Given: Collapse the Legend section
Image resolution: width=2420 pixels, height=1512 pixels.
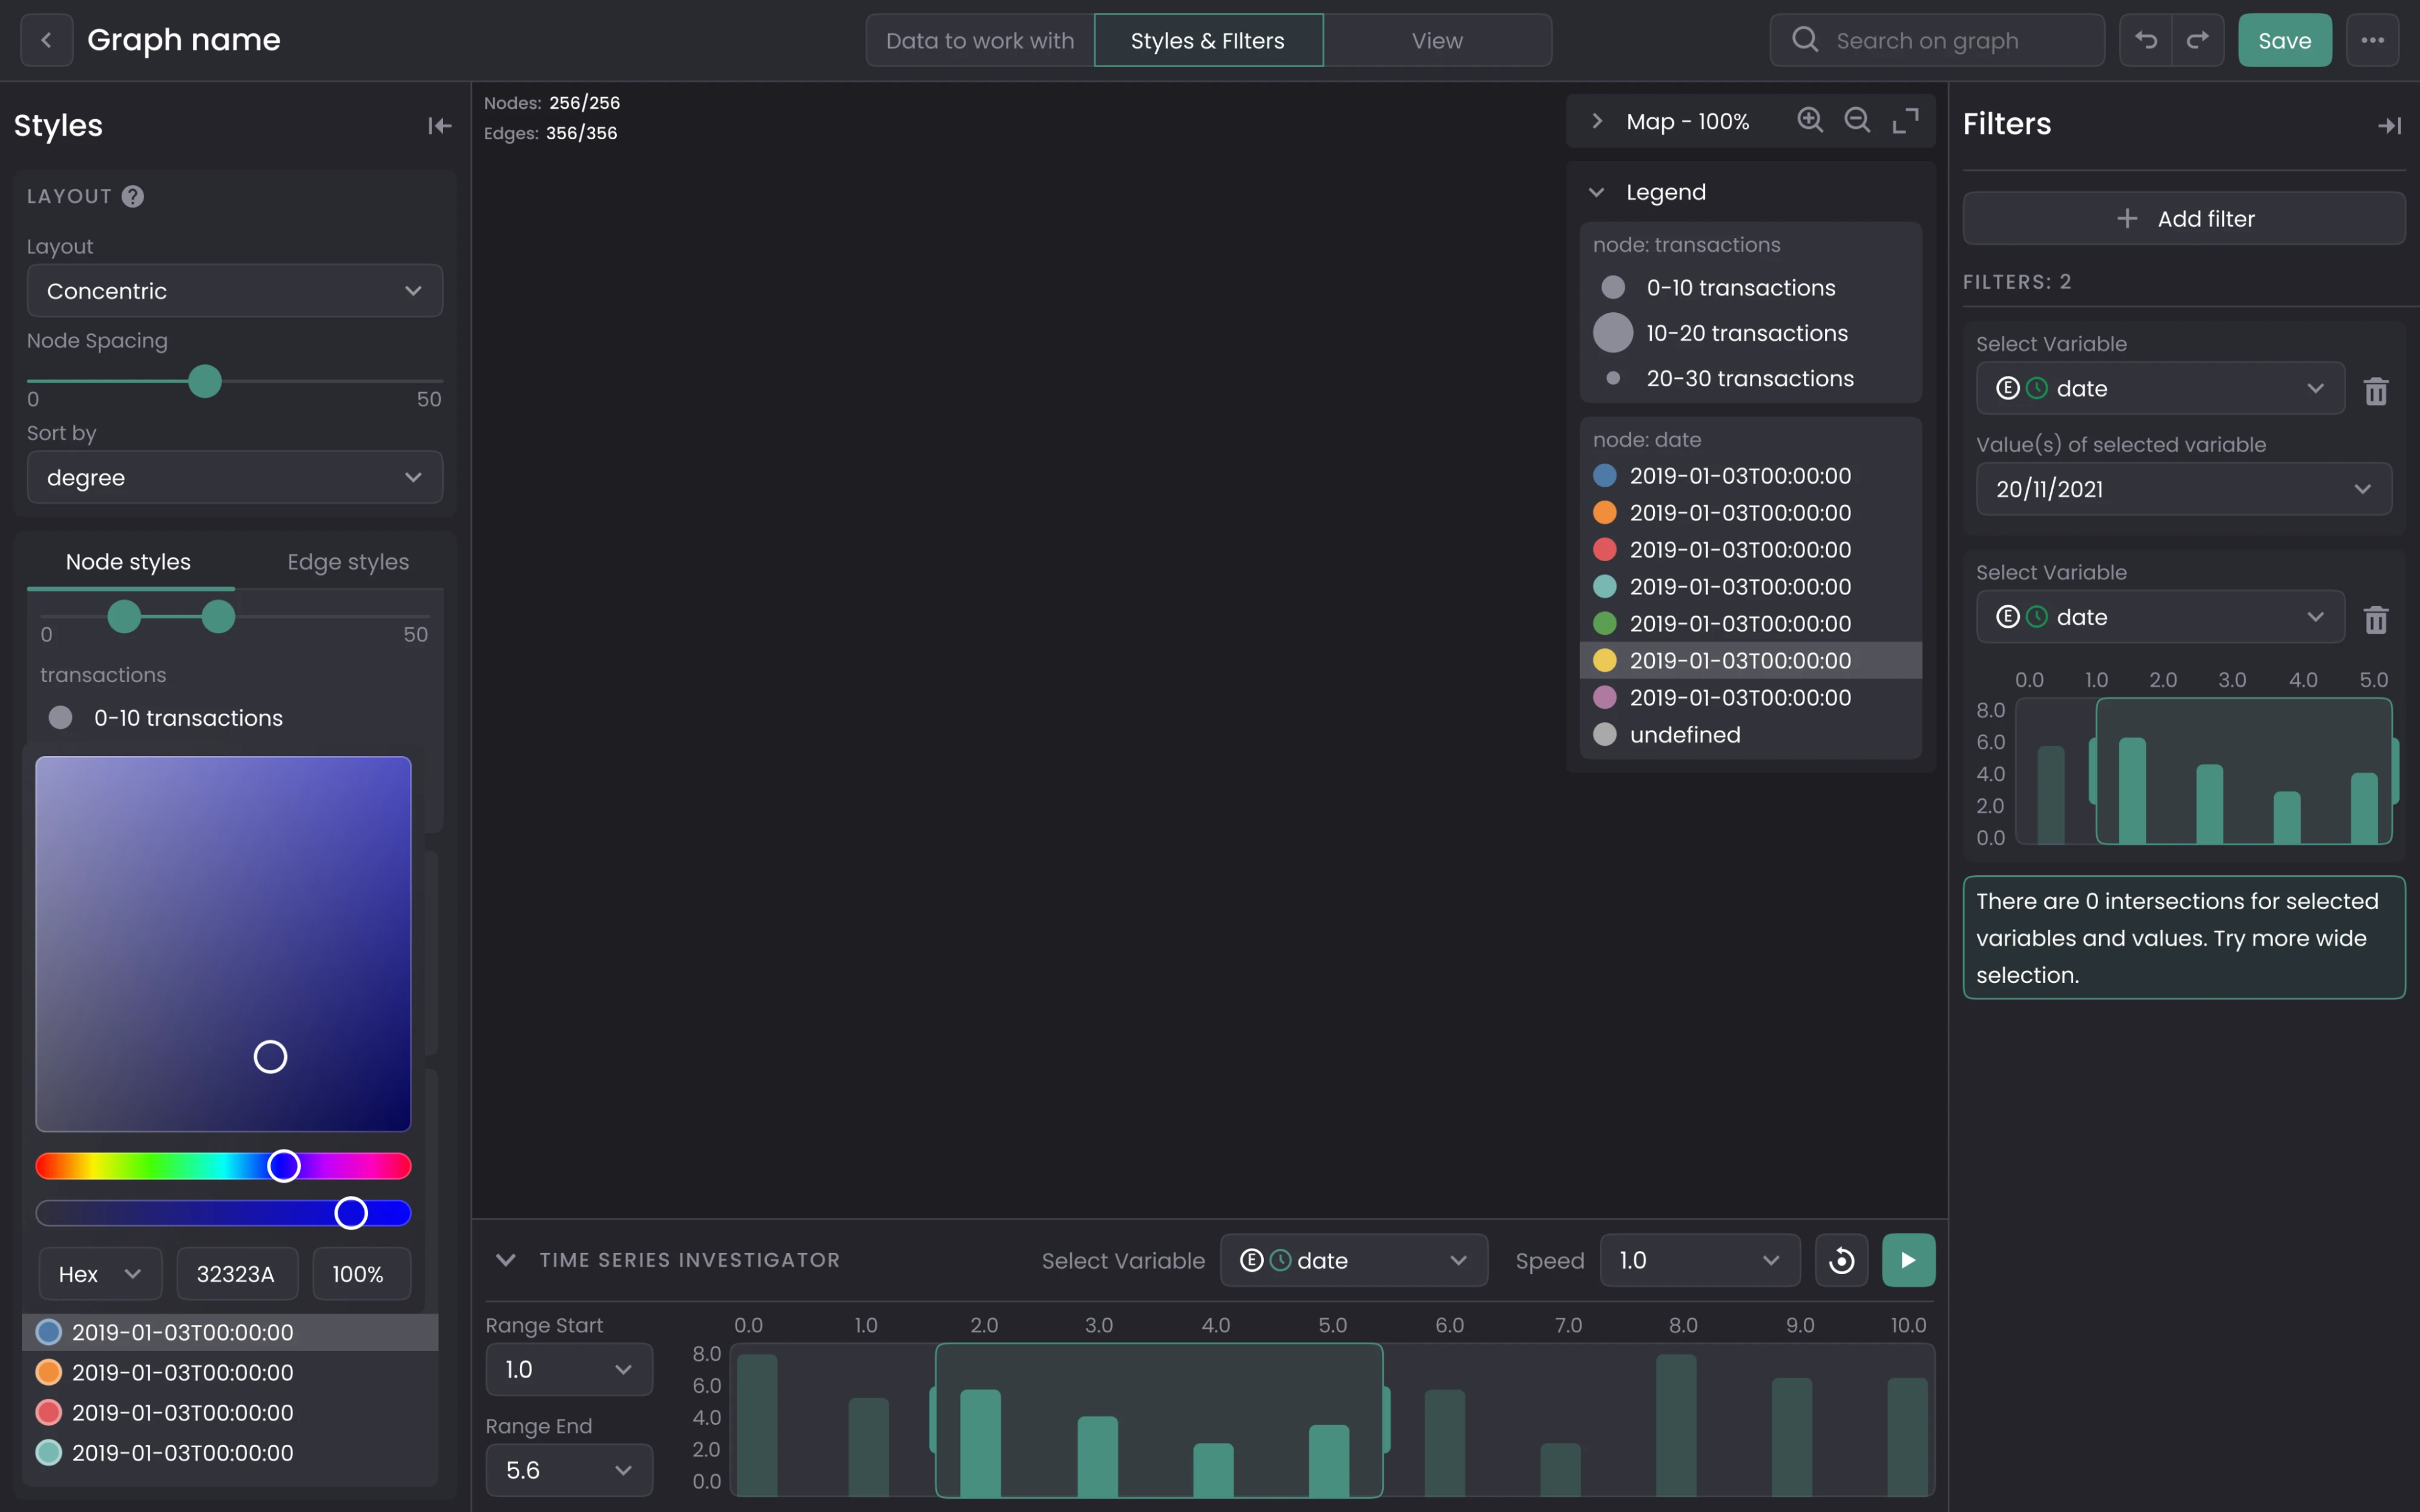Looking at the screenshot, I should [x=1597, y=192].
